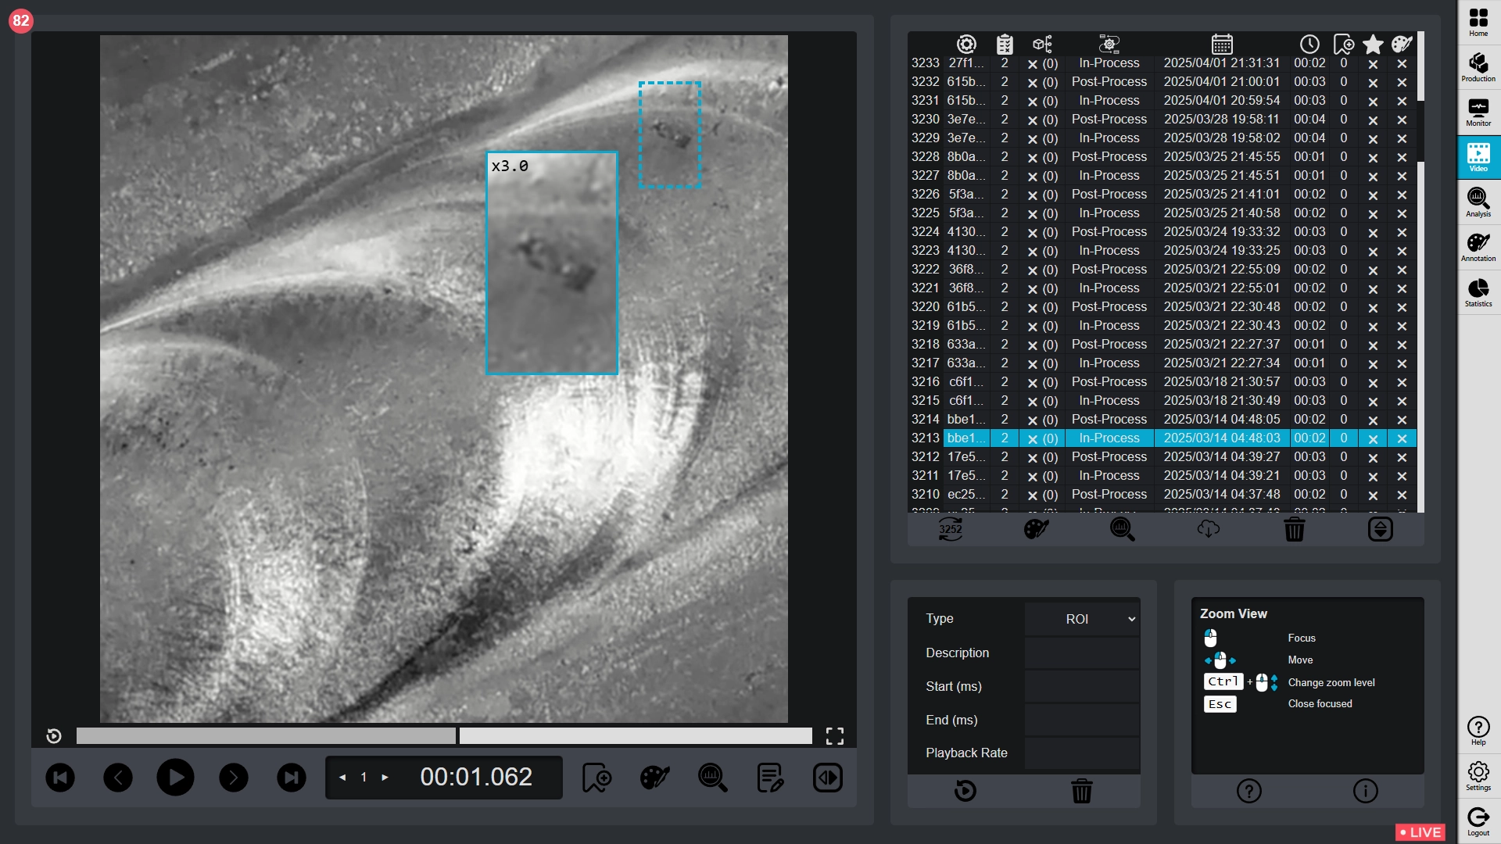The width and height of the screenshot is (1501, 844).
Task: Open the Annotation sidebar section
Action: click(x=1478, y=247)
